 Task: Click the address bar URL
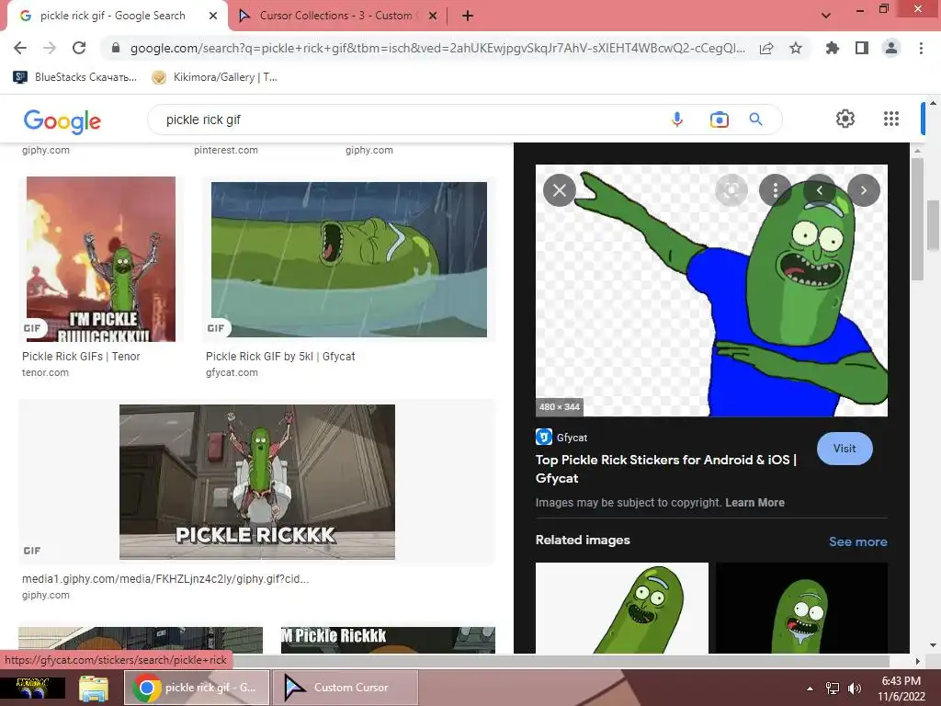[x=436, y=48]
